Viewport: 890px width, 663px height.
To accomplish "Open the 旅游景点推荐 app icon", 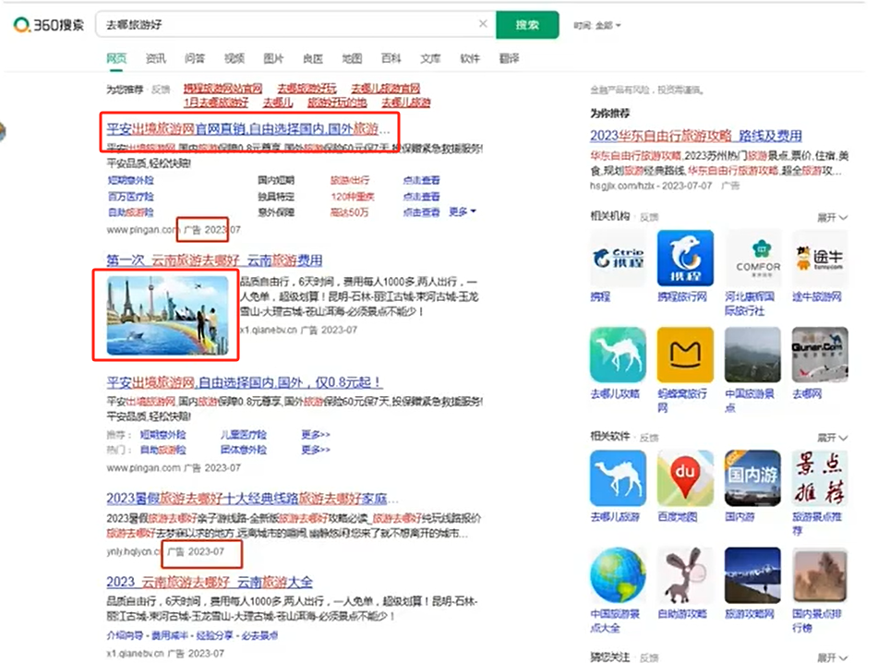I will coord(820,478).
